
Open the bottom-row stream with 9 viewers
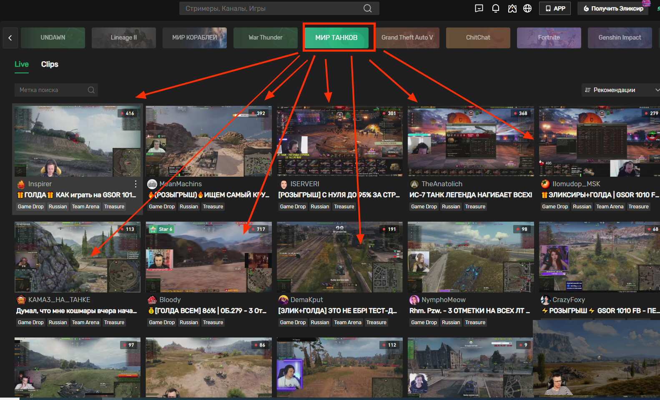tap(470, 367)
